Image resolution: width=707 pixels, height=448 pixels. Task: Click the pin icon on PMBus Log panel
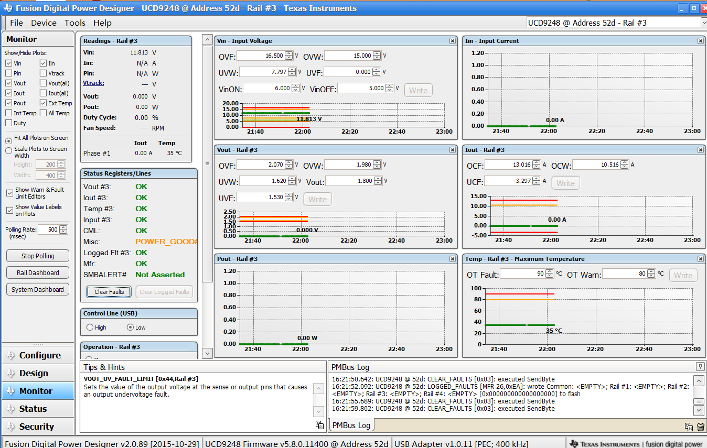tap(700, 366)
